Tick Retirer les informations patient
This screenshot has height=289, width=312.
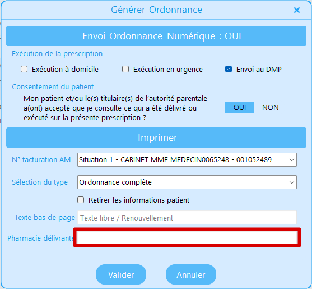[x=81, y=200]
